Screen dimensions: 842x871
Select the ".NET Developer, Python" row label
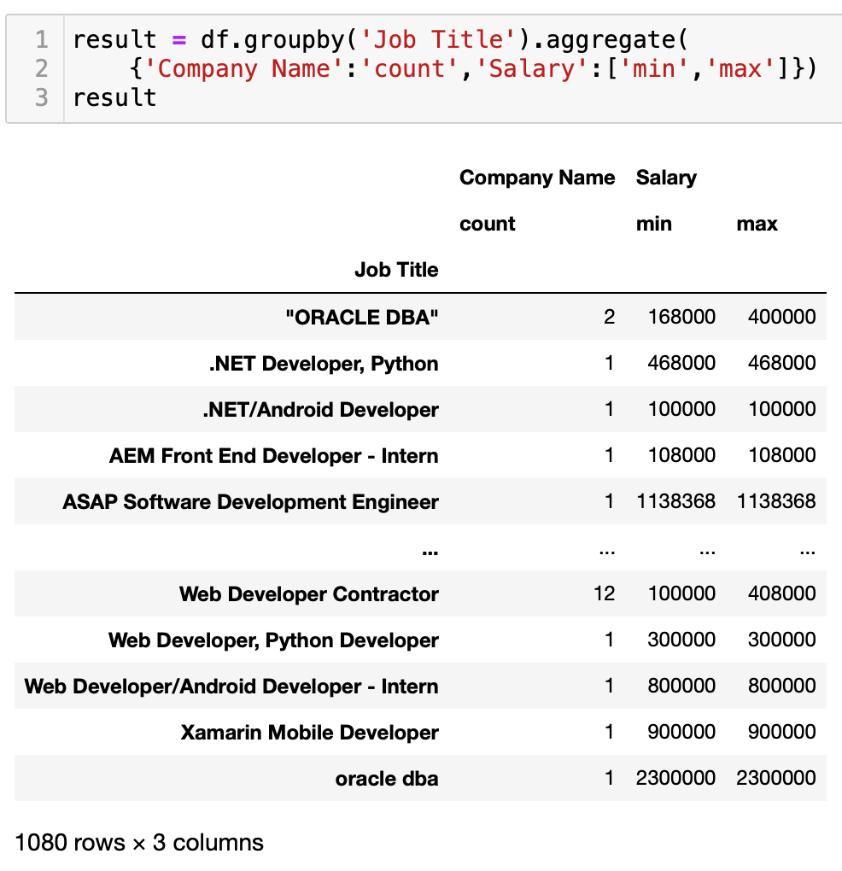tap(324, 364)
